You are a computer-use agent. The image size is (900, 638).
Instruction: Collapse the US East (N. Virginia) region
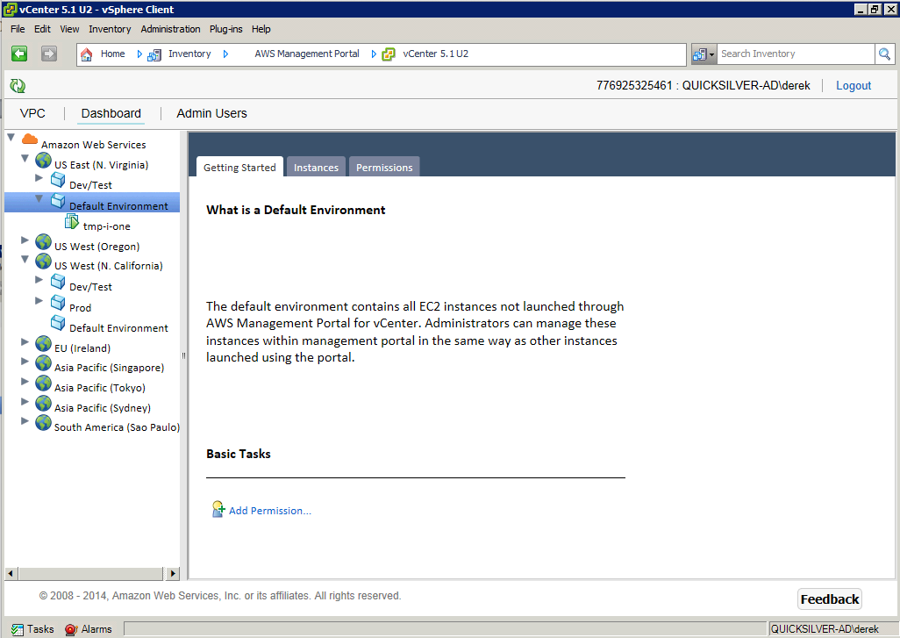coord(25,159)
